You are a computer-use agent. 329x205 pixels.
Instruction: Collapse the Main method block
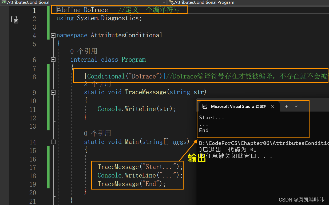[53, 142]
